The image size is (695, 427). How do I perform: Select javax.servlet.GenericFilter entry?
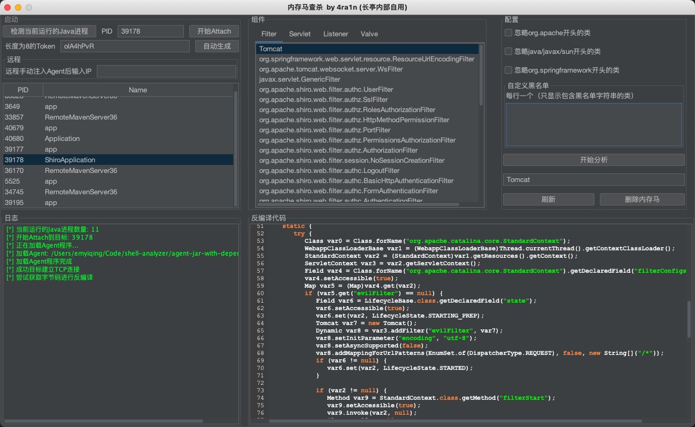[367, 79]
